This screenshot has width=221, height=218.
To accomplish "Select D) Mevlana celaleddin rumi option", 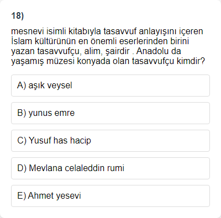I will [x=110, y=168].
